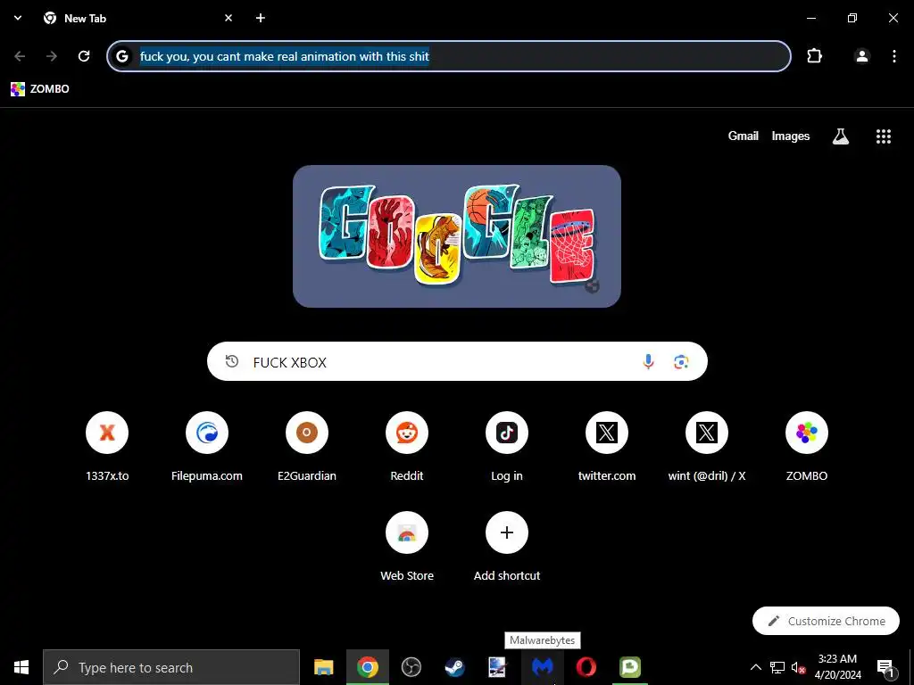This screenshot has height=685, width=914.
Task: Search by image with Google Lens
Action: tap(681, 362)
